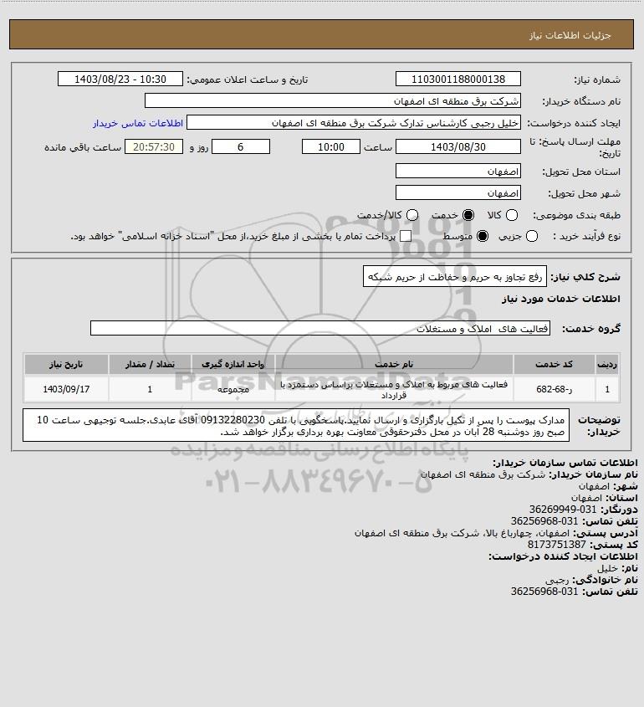Click the family name value رجبی
644x707 pixels.
(x=557, y=580)
